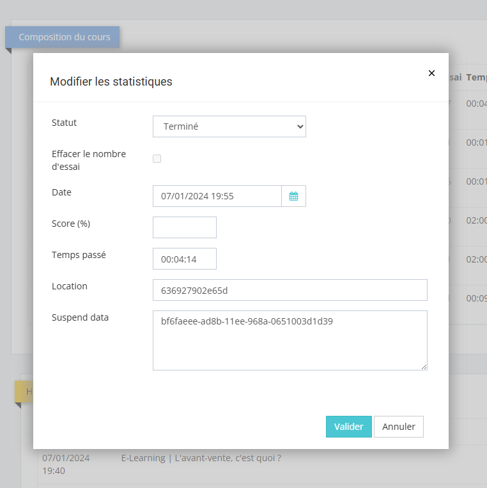Click inside the Suspend data textarea
Viewport: 487px width, 488px height.
point(290,340)
